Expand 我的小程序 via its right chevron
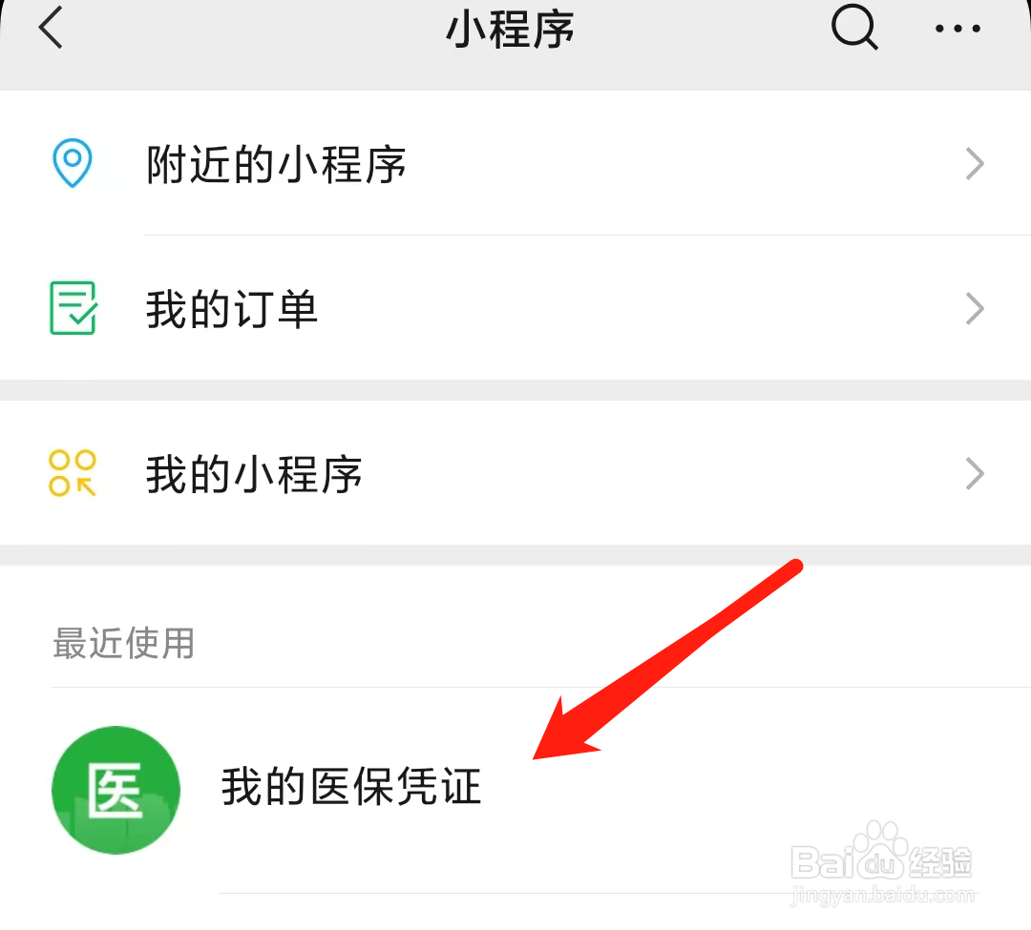The image size is (1031, 930). tap(975, 473)
